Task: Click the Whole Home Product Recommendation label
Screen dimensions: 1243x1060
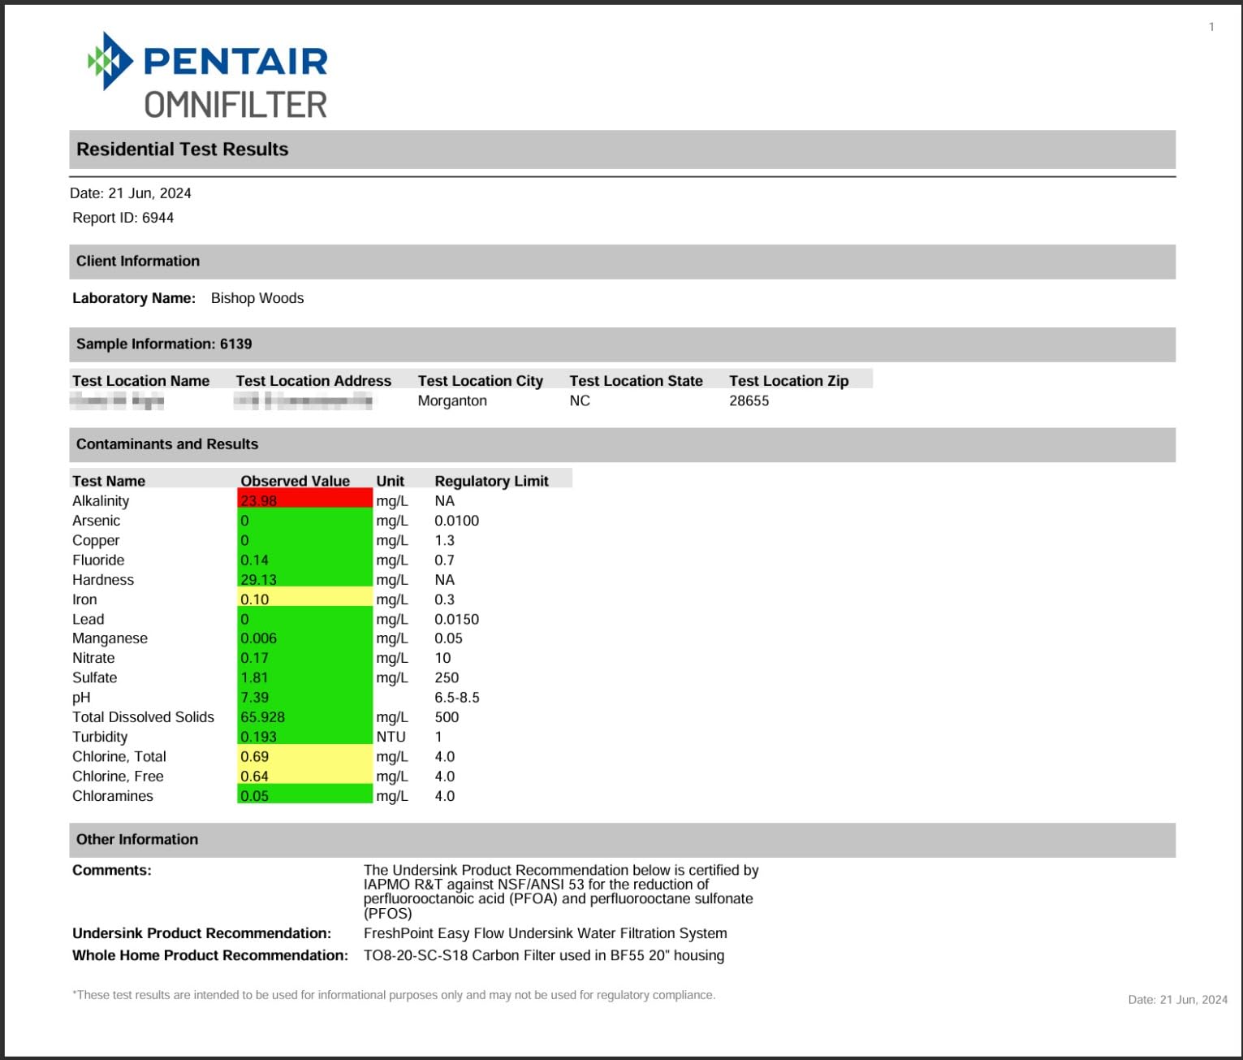Action: click(210, 955)
